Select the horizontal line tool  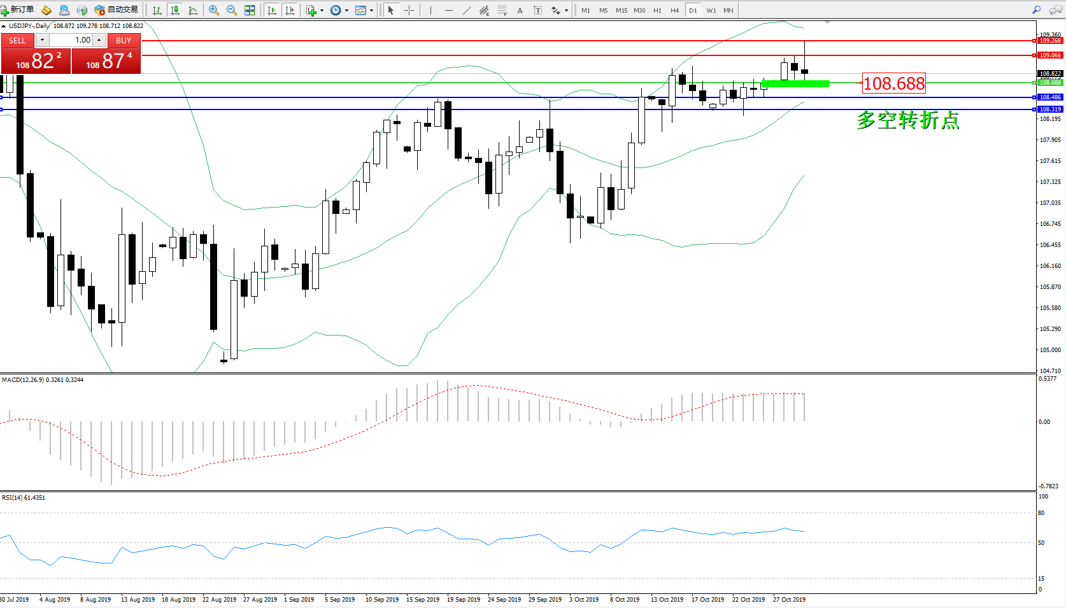tap(449, 10)
